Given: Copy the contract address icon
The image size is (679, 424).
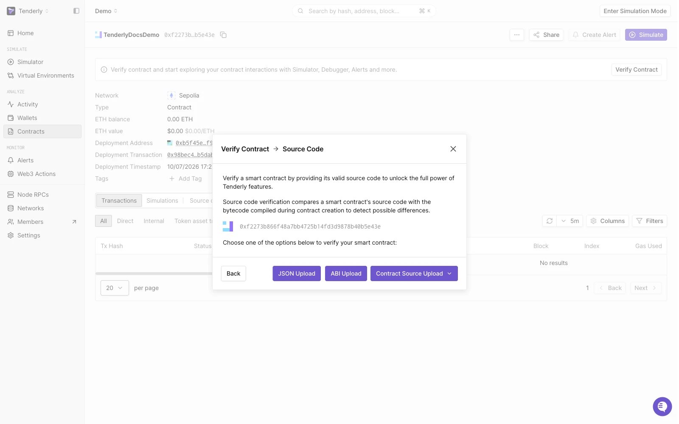Looking at the screenshot, I should [x=223, y=35].
